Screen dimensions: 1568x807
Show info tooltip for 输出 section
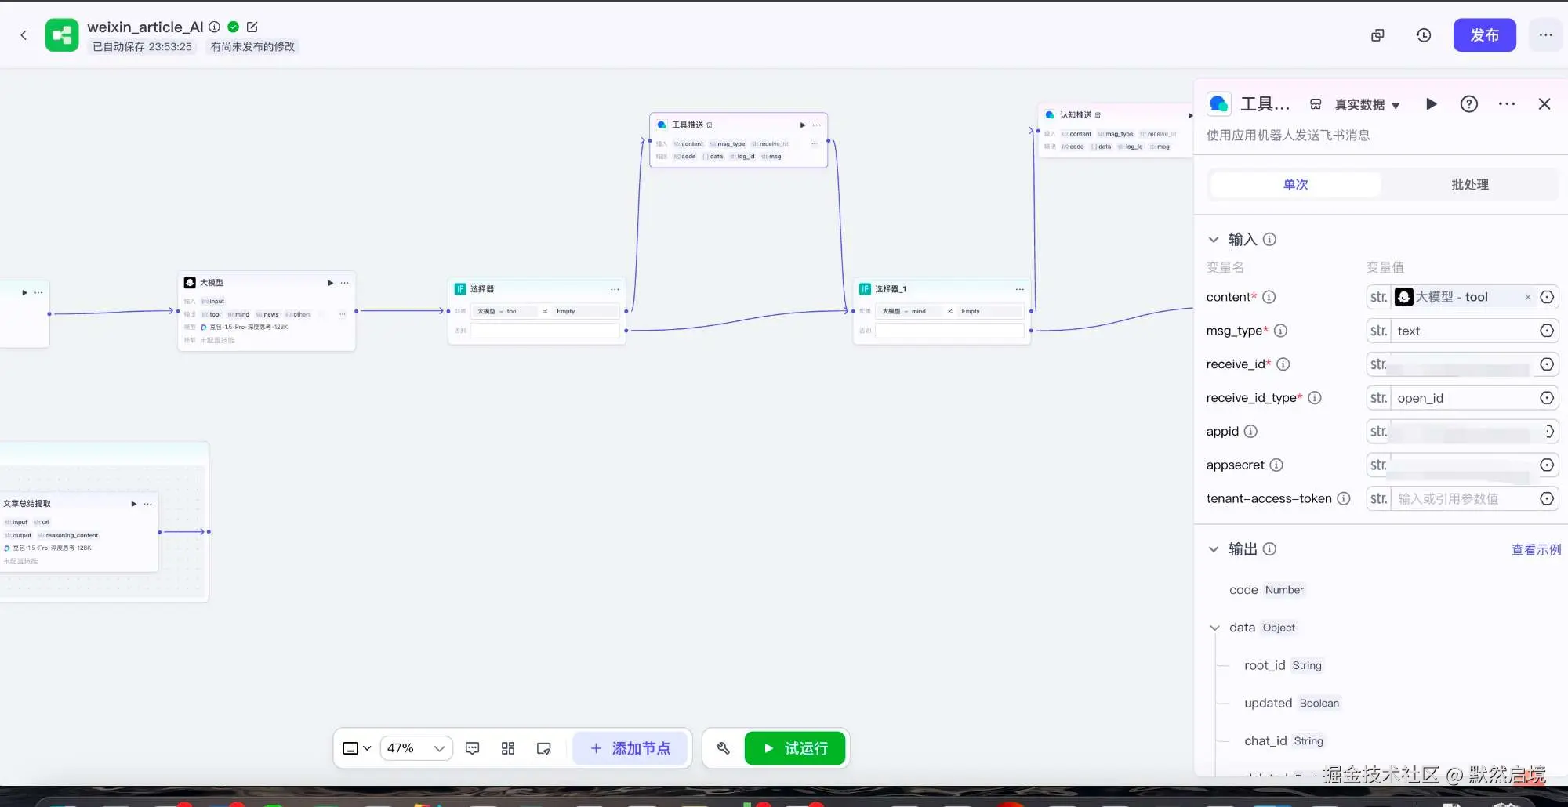(x=1269, y=549)
